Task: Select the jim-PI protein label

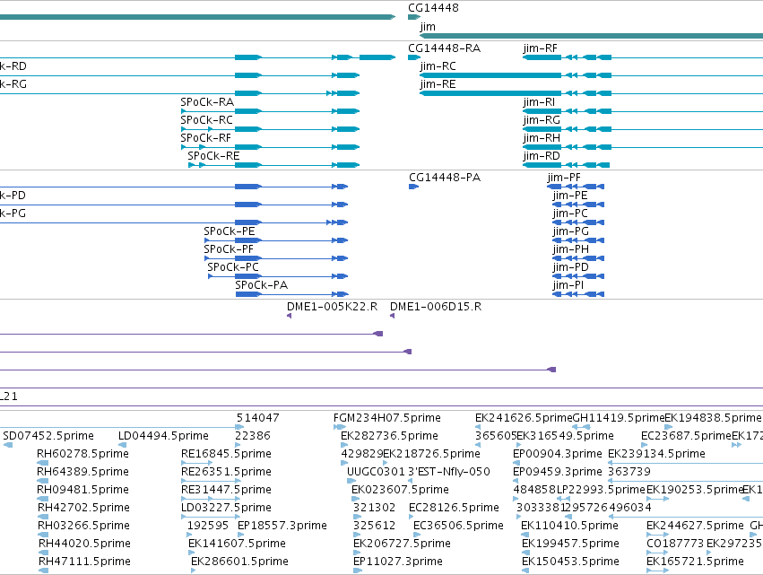Action: pos(568,286)
